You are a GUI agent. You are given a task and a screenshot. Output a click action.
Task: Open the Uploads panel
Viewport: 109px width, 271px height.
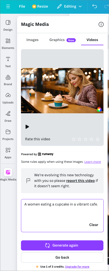pos(8,98)
